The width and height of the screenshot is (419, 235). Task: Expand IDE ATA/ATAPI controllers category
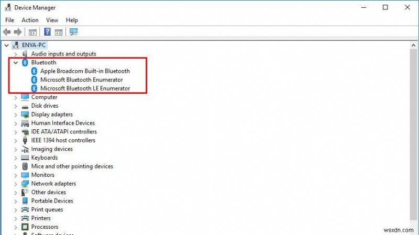(x=16, y=132)
